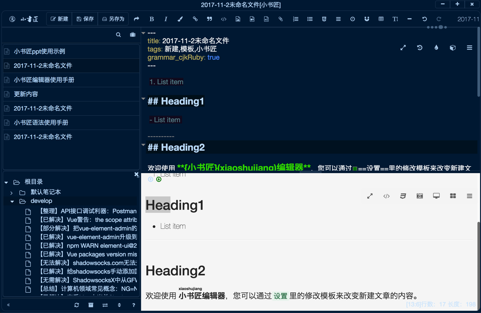Click the minus dash toolbar icon
Image resolution: width=481 pixels, height=313 pixels.
coord(409,19)
